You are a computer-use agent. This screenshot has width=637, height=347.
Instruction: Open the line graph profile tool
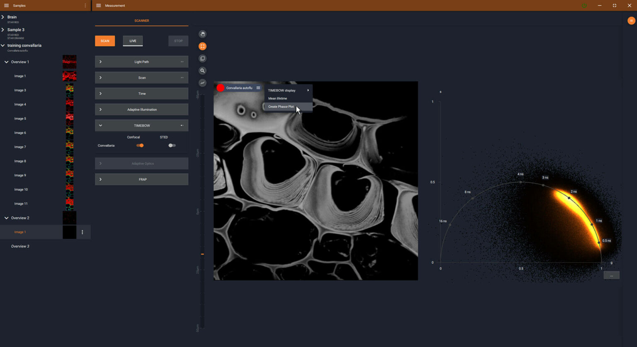(202, 83)
